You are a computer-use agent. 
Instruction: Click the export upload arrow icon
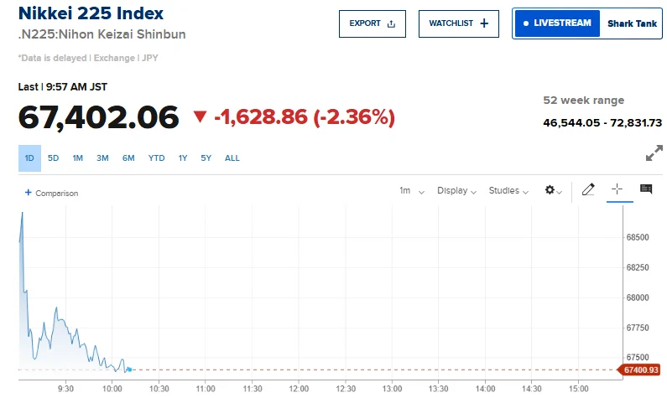pos(391,23)
